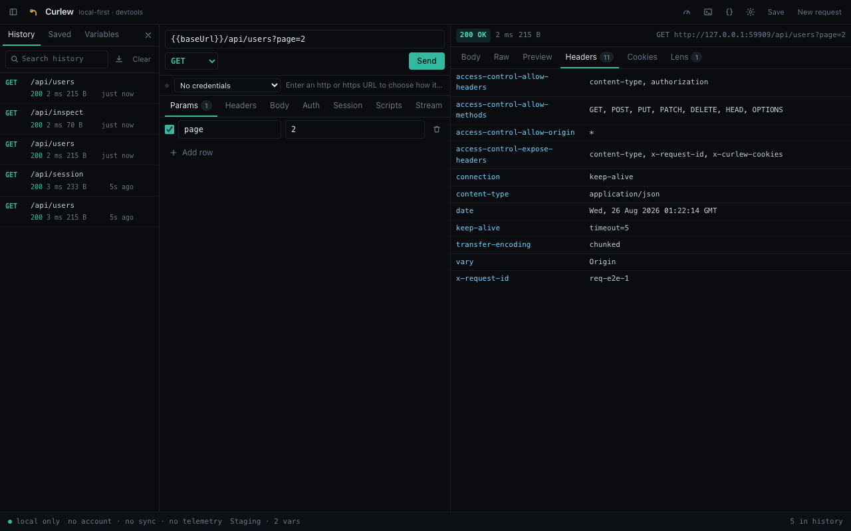Switch to the Variables tab
This screenshot has width=851, height=531.
tap(102, 35)
